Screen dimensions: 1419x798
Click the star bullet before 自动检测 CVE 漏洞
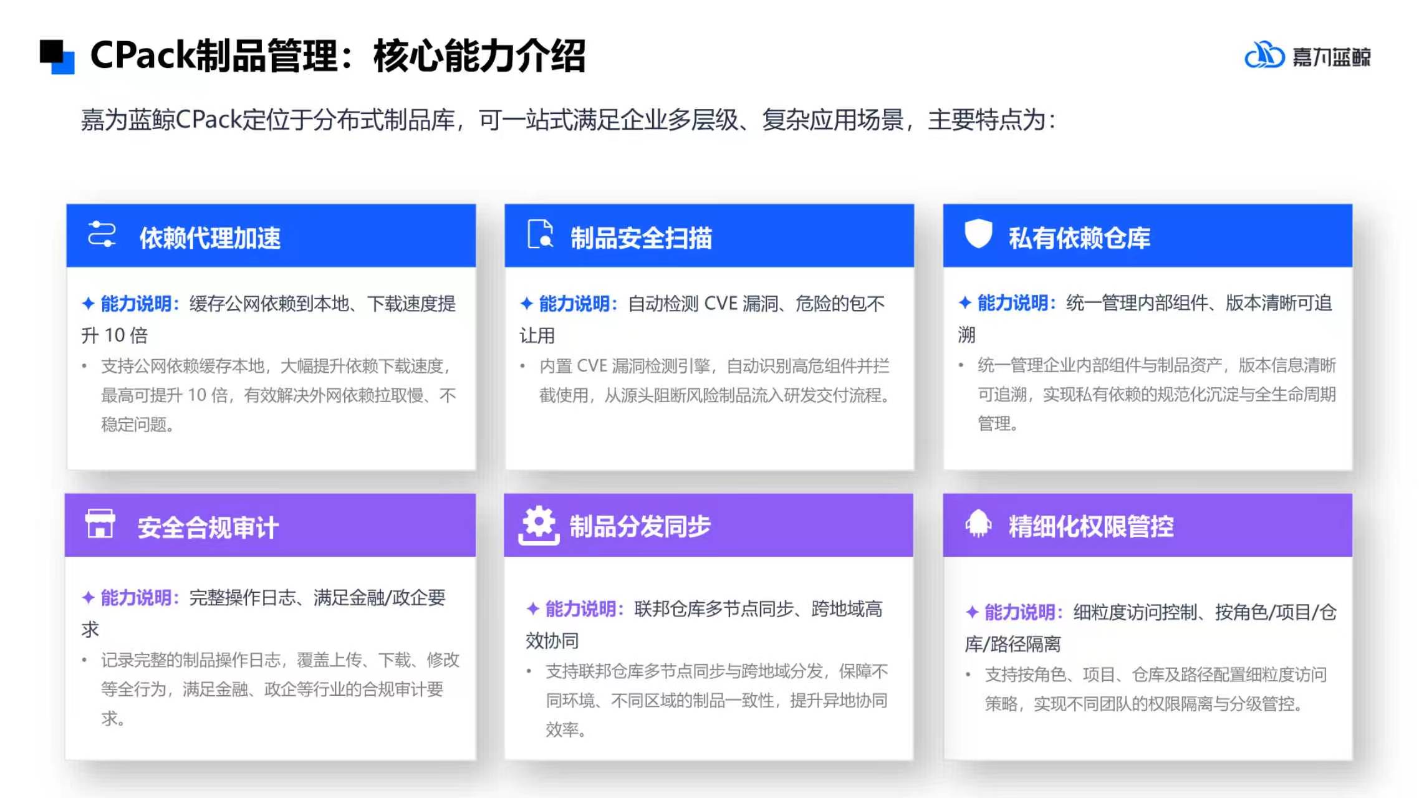(526, 304)
